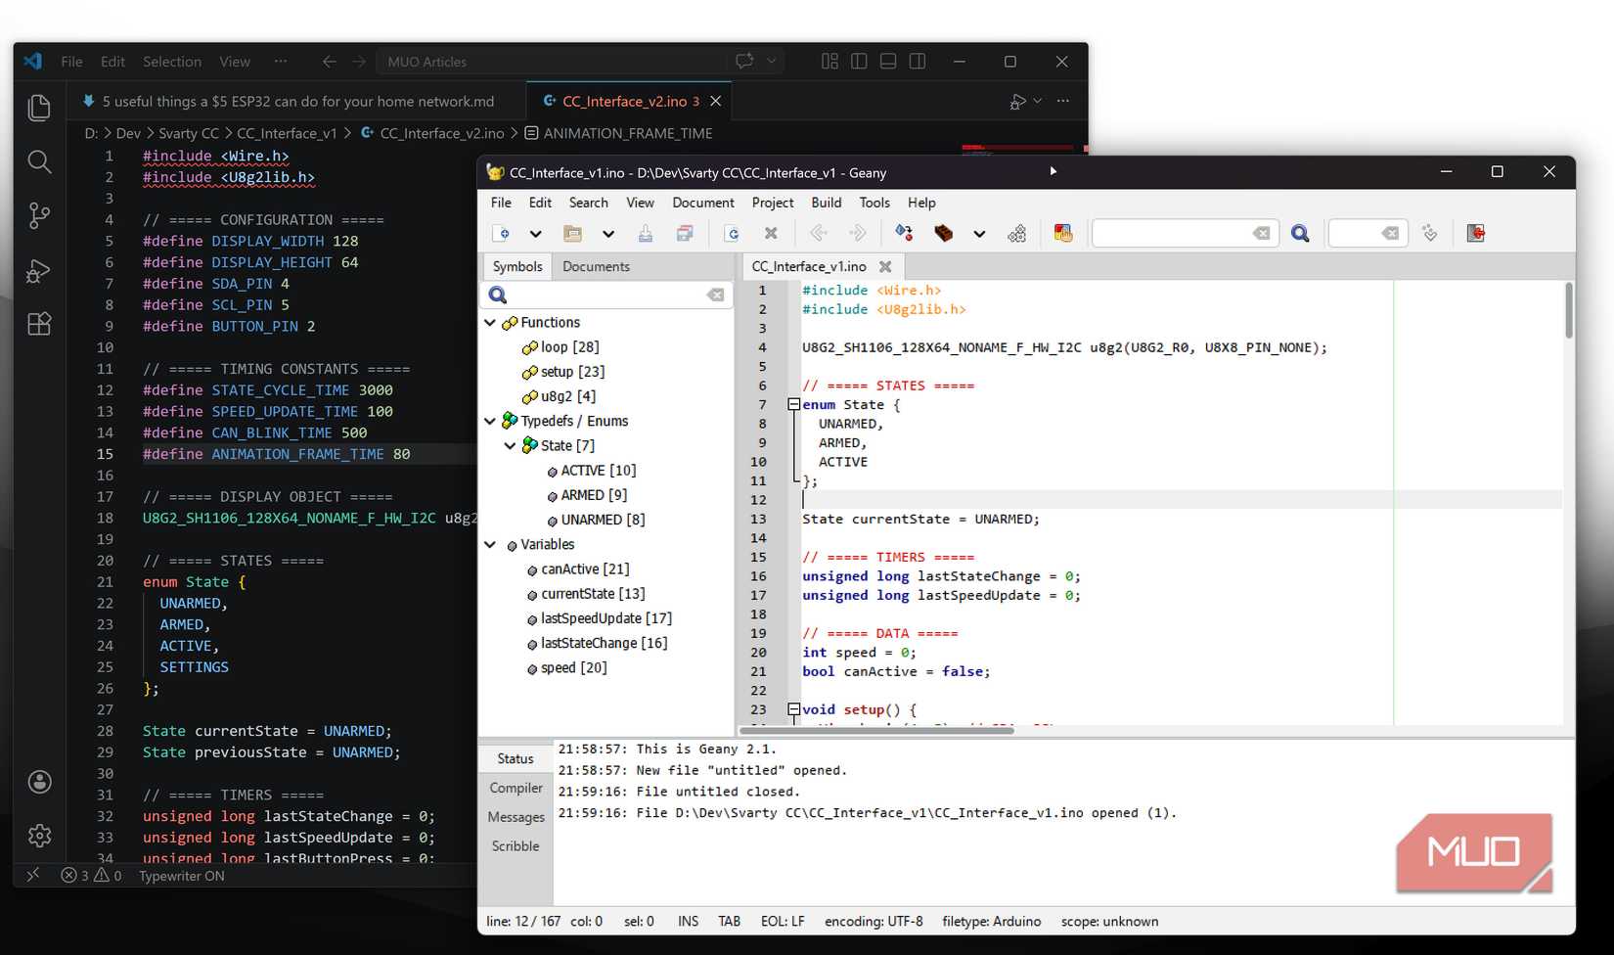This screenshot has height=955, width=1614.
Task: Click Geany Save file icon
Action: click(x=646, y=233)
